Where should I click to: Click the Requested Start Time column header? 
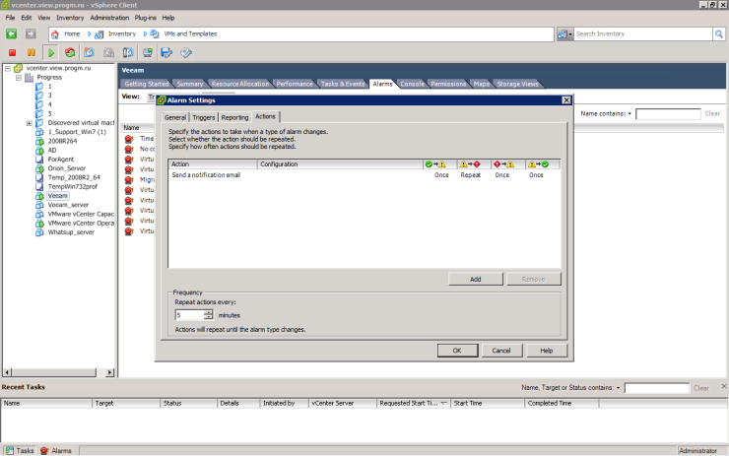[414, 404]
